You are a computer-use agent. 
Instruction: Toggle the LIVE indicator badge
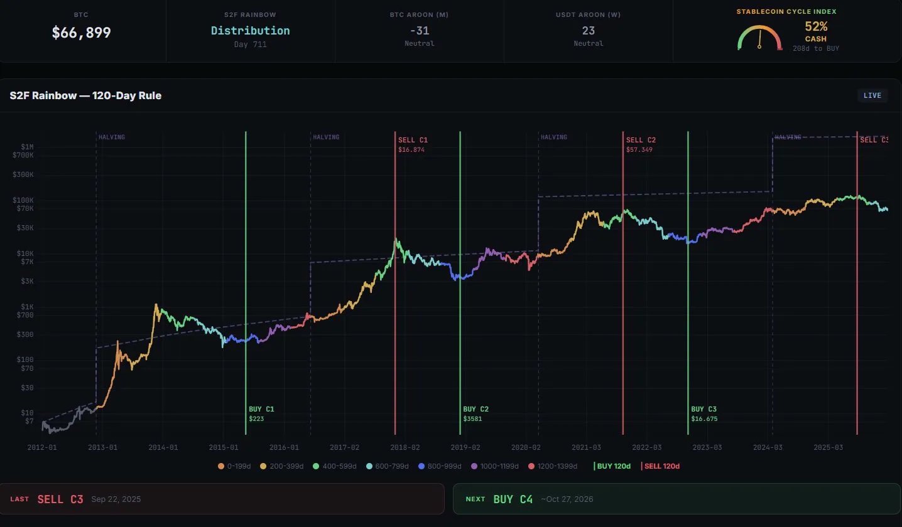pos(872,95)
